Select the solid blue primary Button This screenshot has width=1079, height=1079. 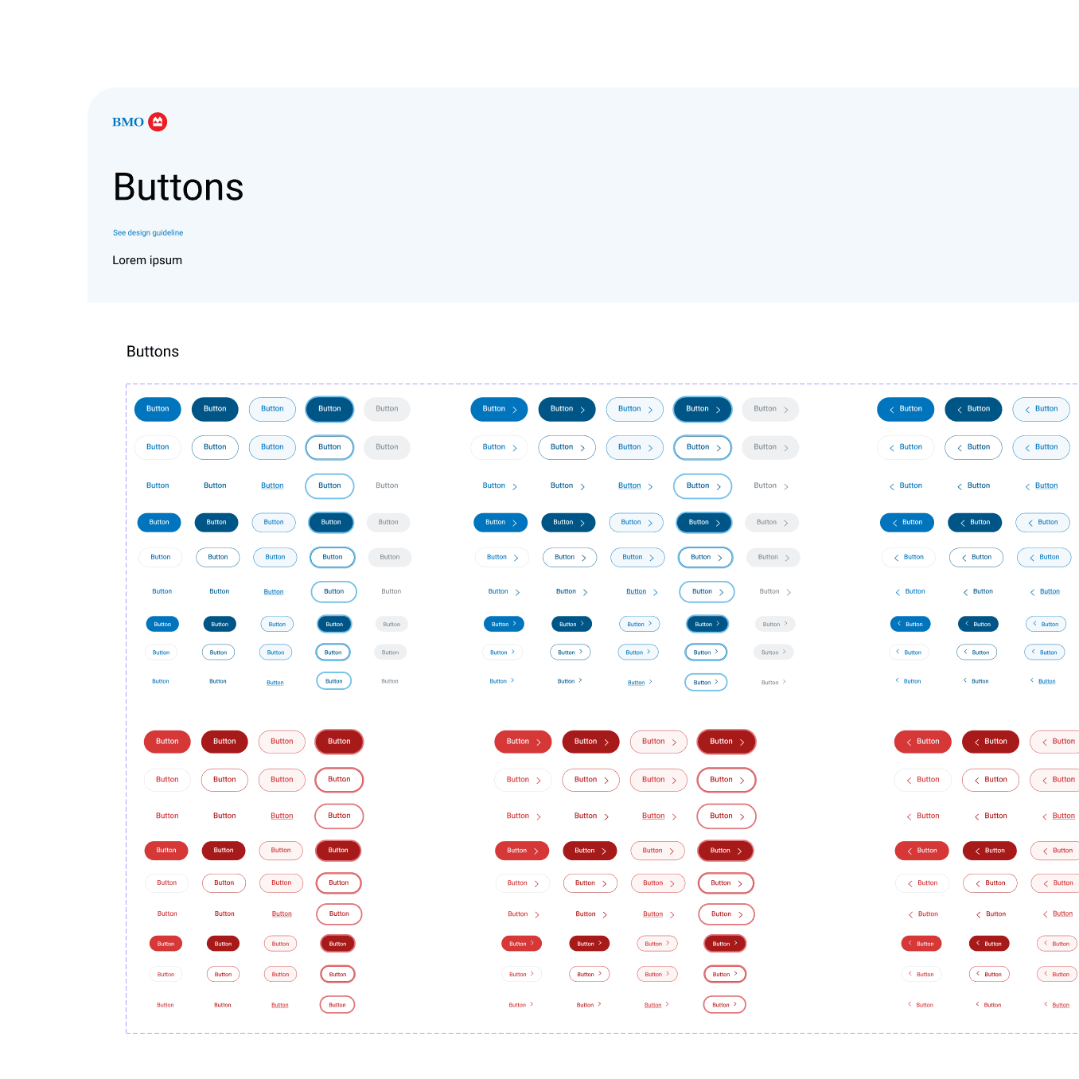[158, 409]
